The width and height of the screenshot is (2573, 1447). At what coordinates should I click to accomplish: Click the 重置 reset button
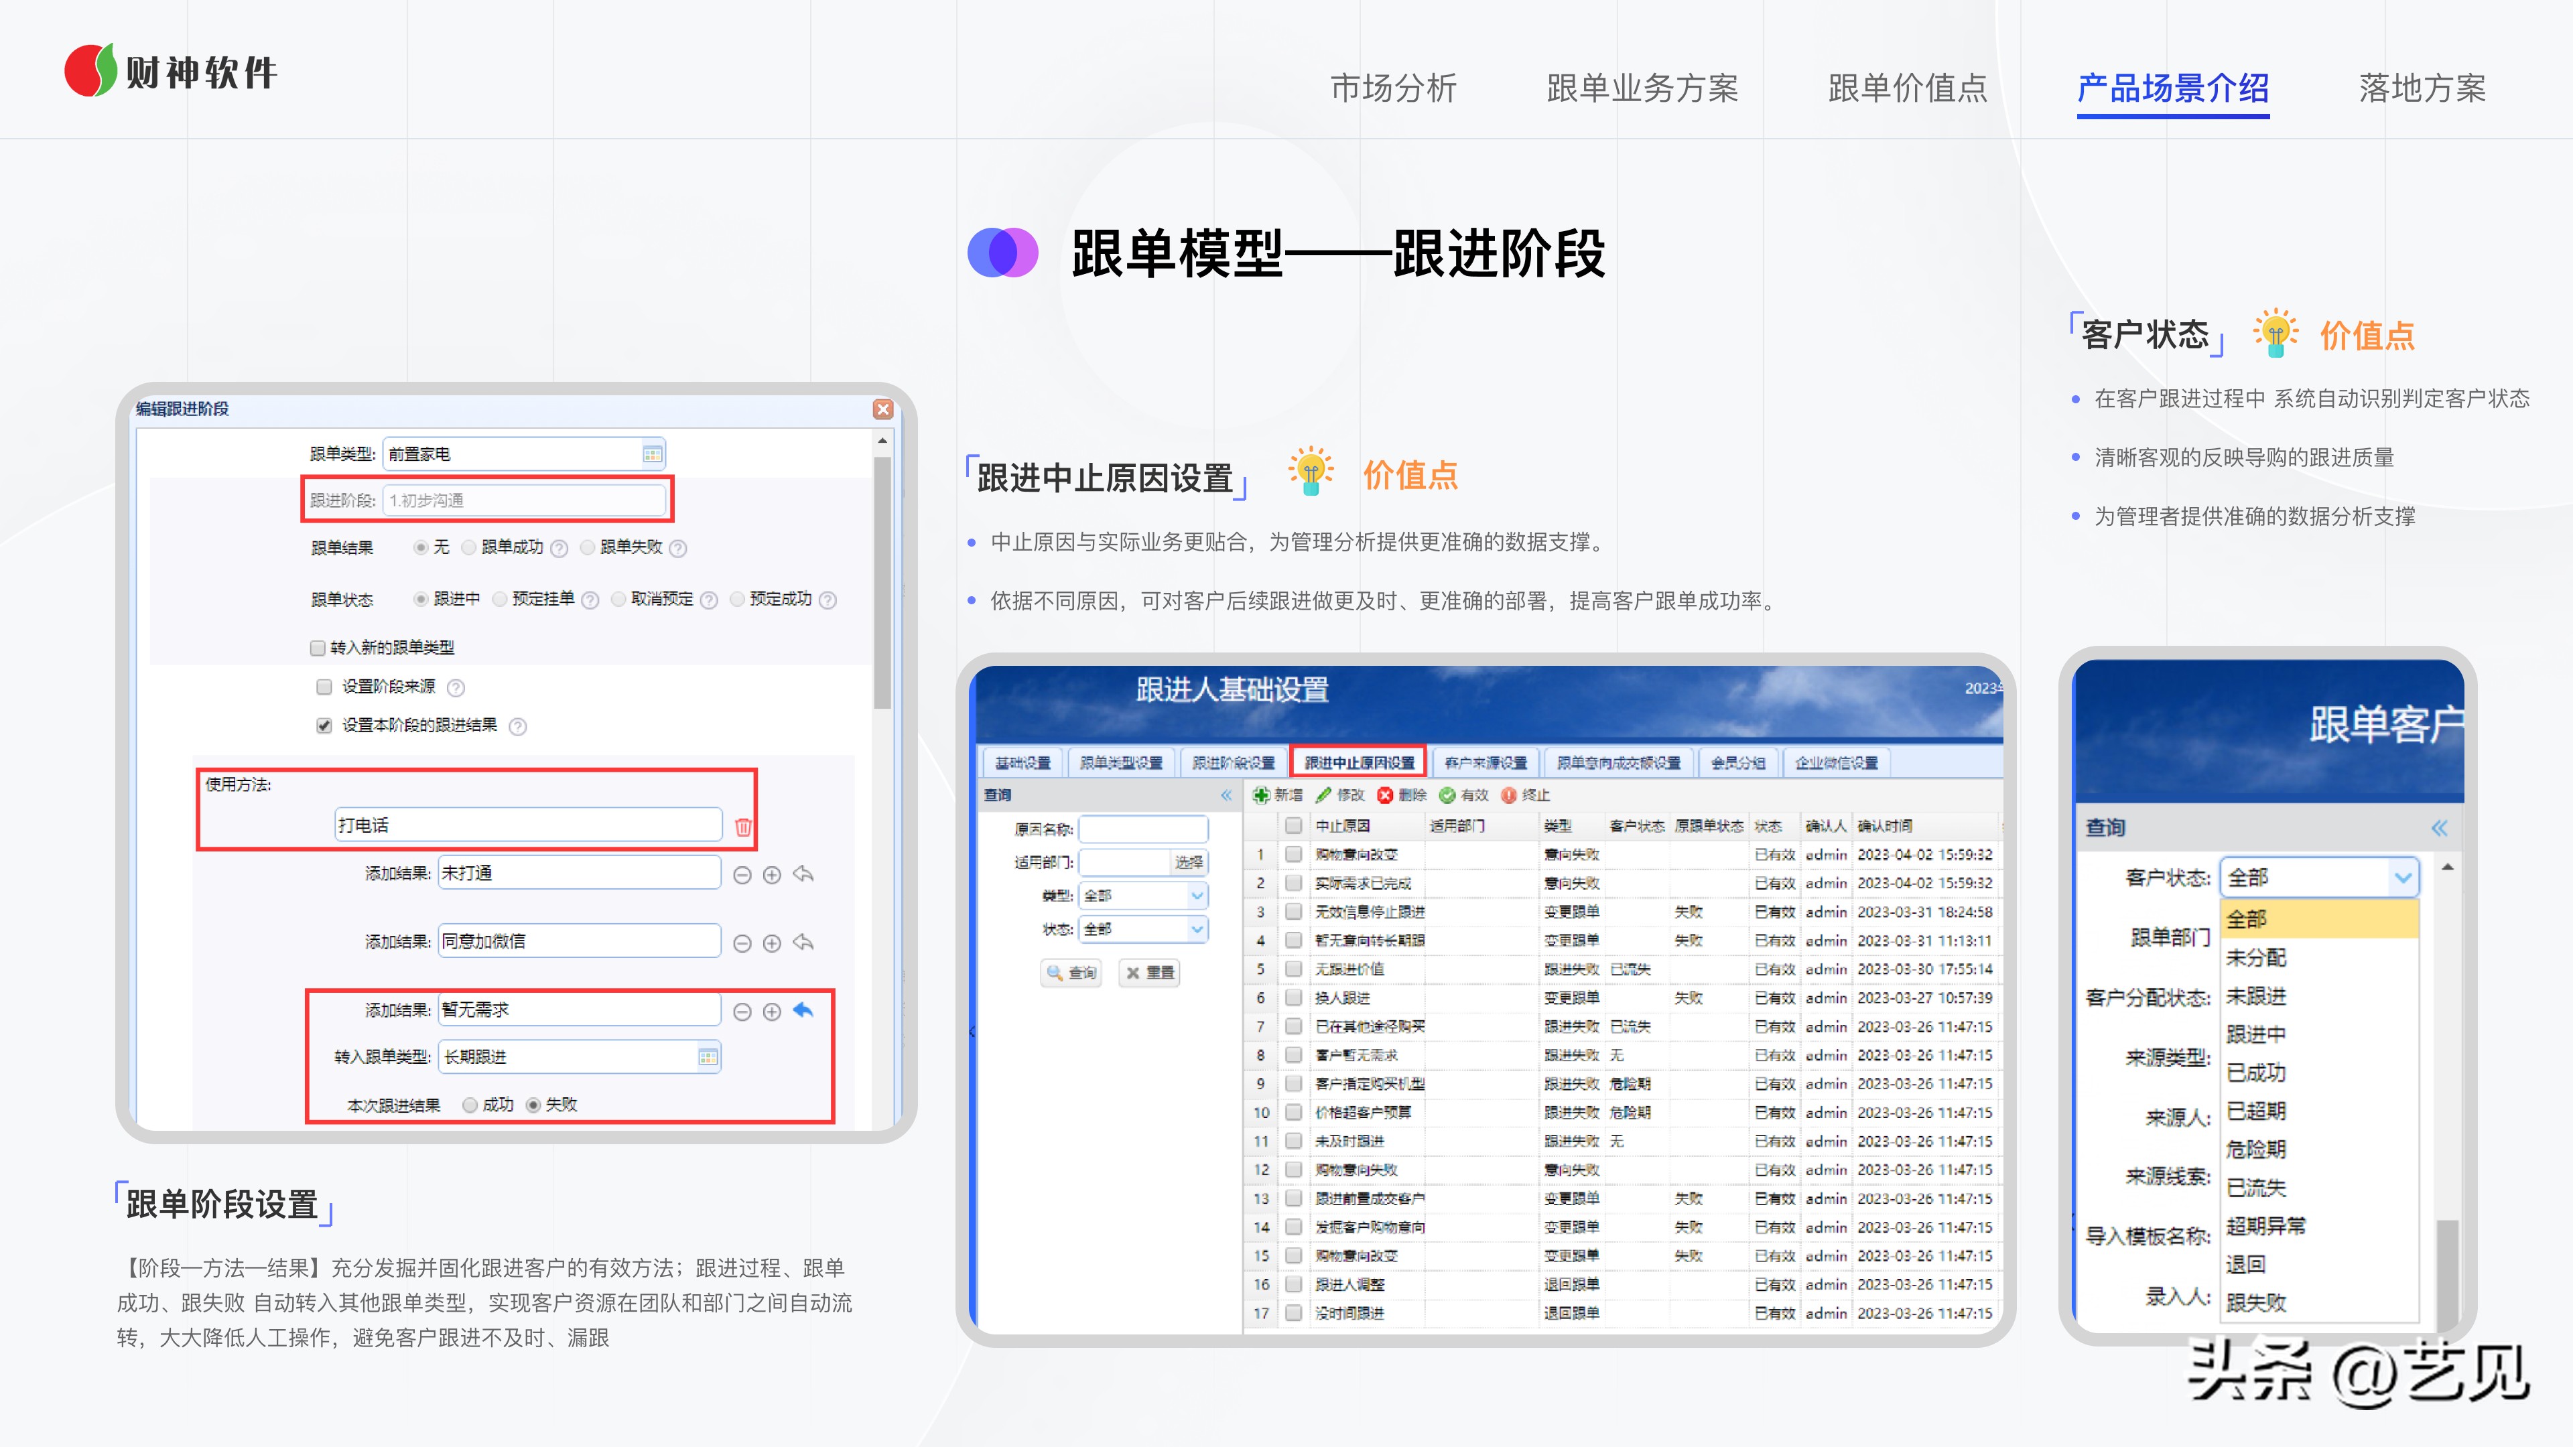tap(1148, 973)
